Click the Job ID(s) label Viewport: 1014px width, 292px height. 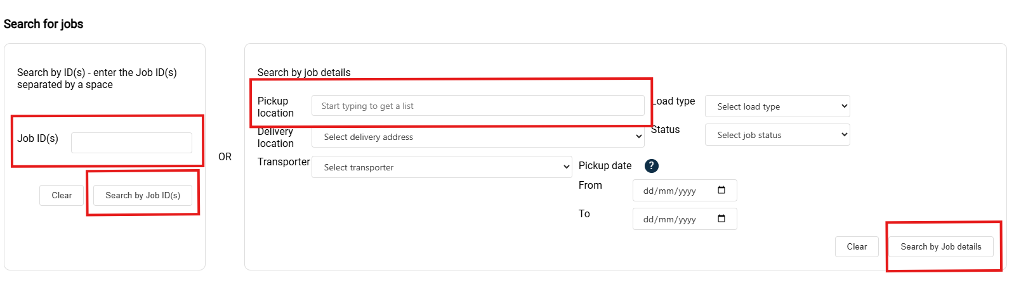(37, 138)
